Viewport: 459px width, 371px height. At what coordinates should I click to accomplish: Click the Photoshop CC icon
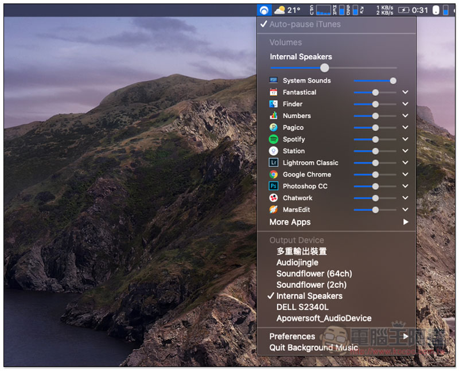coord(273,186)
